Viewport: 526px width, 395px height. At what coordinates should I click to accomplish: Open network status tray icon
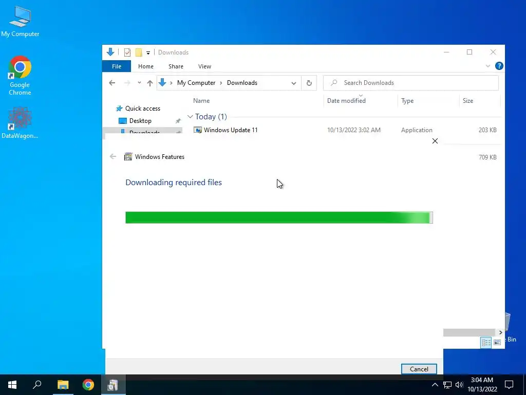447,385
